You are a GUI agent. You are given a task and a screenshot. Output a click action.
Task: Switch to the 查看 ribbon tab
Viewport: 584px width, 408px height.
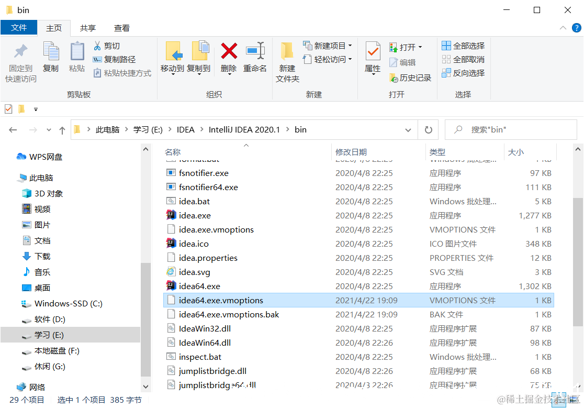[x=121, y=28]
